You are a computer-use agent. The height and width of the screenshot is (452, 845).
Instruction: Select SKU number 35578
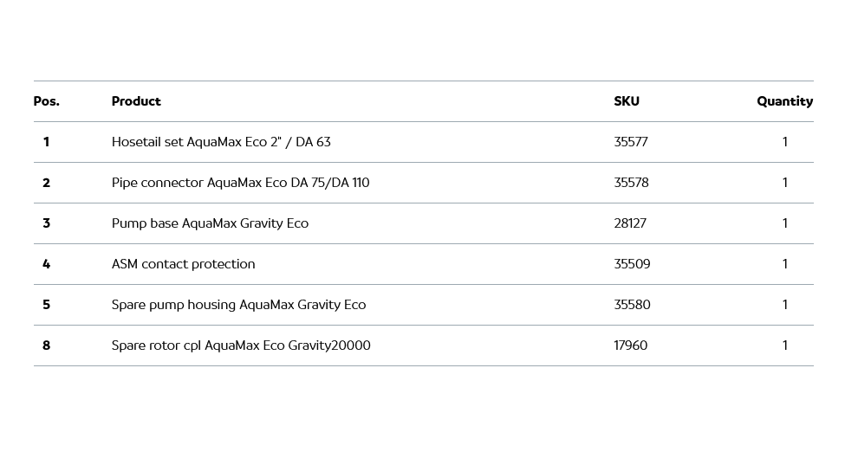click(x=631, y=183)
